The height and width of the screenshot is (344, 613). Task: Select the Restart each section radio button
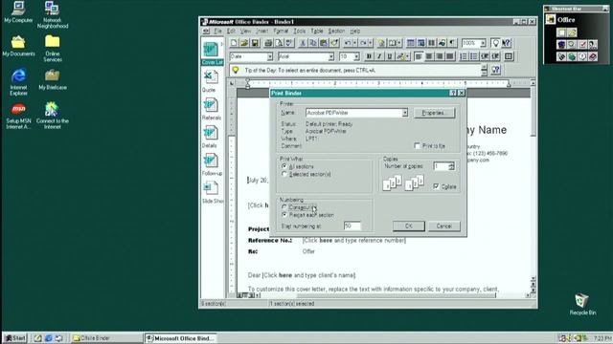(284, 215)
